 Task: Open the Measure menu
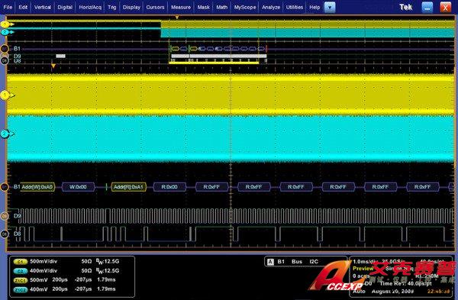click(x=181, y=8)
